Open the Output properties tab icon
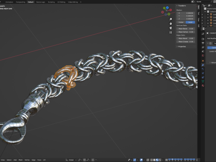Image resolution: width=216 pixels, height=162 pixels. [x=203, y=43]
